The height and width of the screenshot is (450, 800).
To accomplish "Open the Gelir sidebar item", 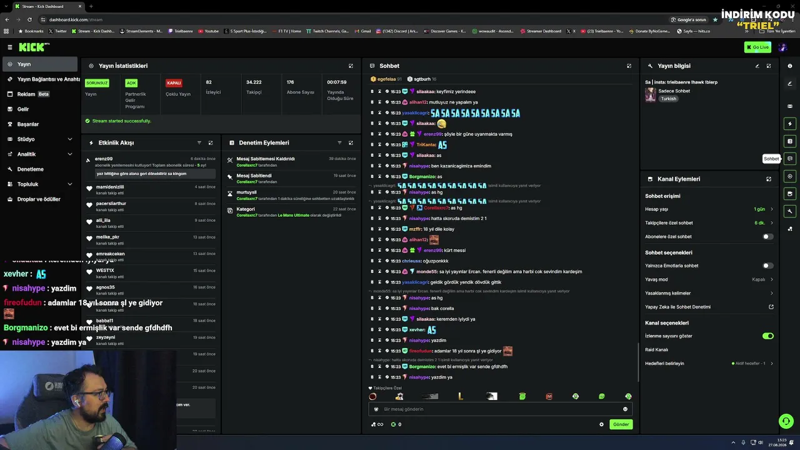I will coord(40,109).
